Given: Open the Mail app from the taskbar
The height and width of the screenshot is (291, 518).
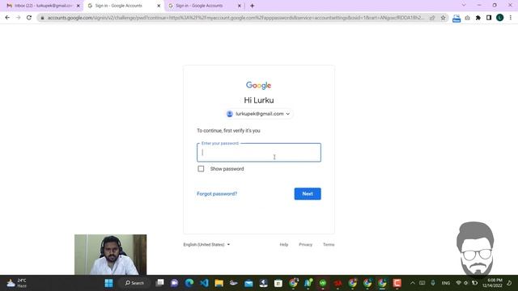Looking at the screenshot, I should tap(248, 283).
